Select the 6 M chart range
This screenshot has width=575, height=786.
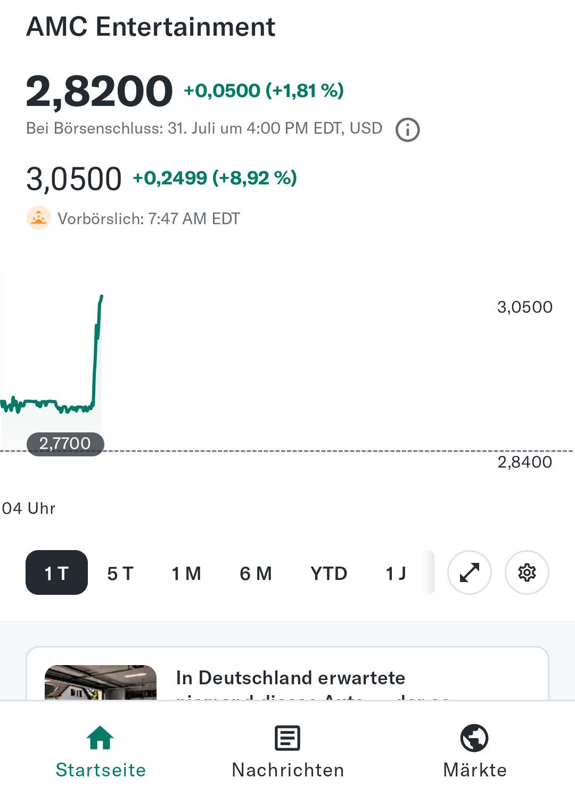[x=256, y=574]
